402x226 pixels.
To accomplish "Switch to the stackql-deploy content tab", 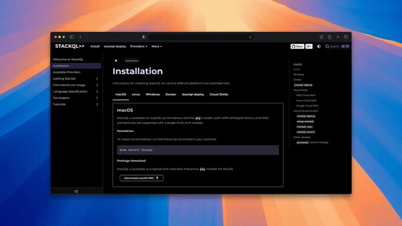I will pyautogui.click(x=193, y=94).
